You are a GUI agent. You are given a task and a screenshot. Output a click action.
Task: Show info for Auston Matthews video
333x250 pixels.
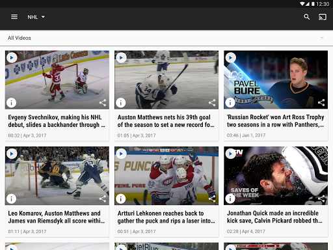click(x=121, y=102)
